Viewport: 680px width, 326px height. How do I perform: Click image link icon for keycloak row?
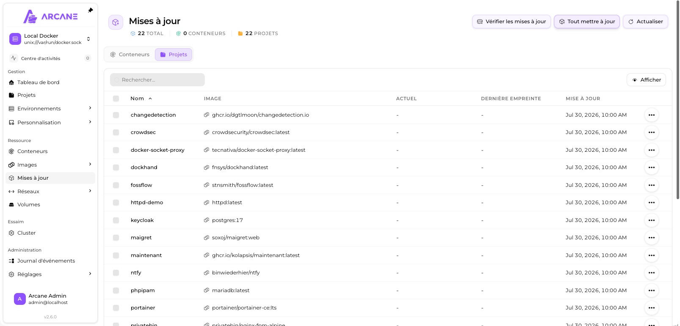point(206,220)
